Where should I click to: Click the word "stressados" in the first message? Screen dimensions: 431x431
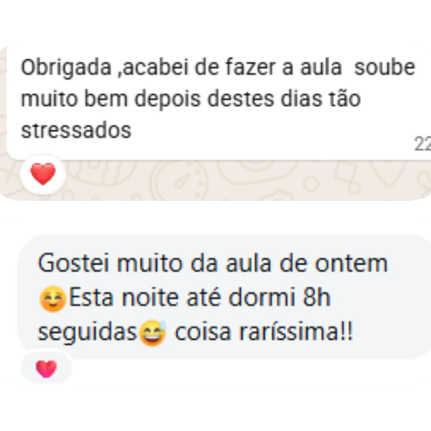76,130
